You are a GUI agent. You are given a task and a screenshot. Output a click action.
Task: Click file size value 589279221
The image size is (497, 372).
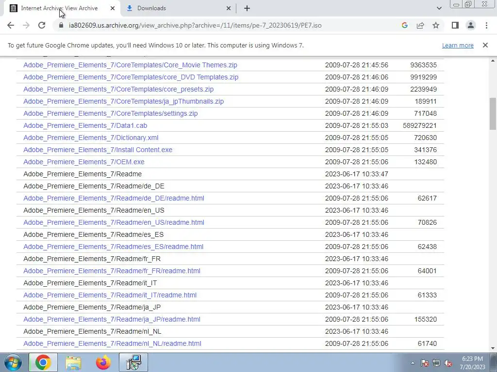click(x=420, y=125)
